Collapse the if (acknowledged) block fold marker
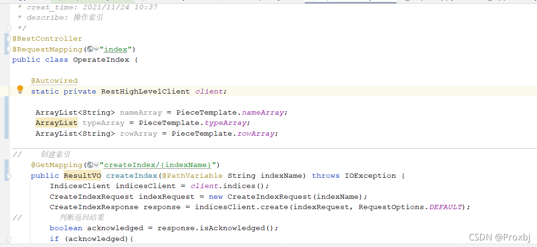 pos(9,239)
